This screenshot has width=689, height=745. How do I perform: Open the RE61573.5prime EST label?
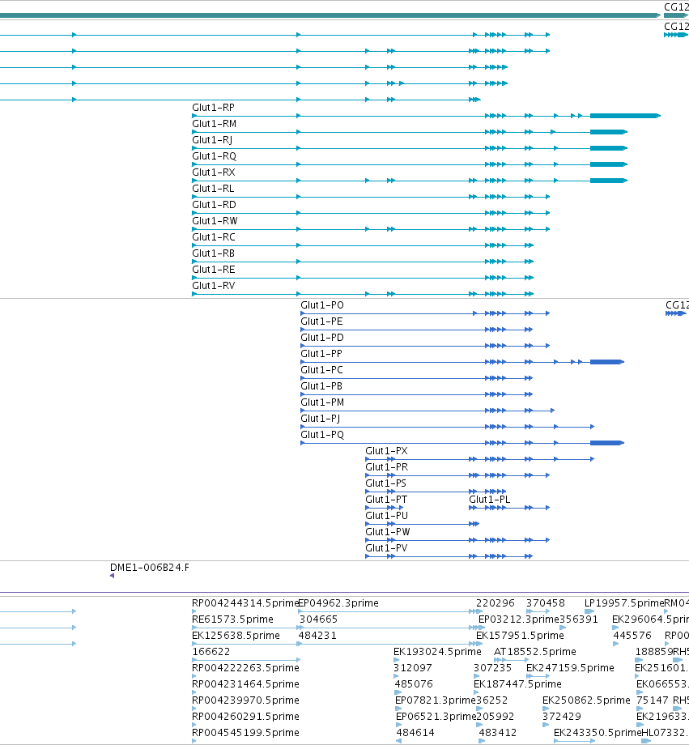pyautogui.click(x=232, y=619)
